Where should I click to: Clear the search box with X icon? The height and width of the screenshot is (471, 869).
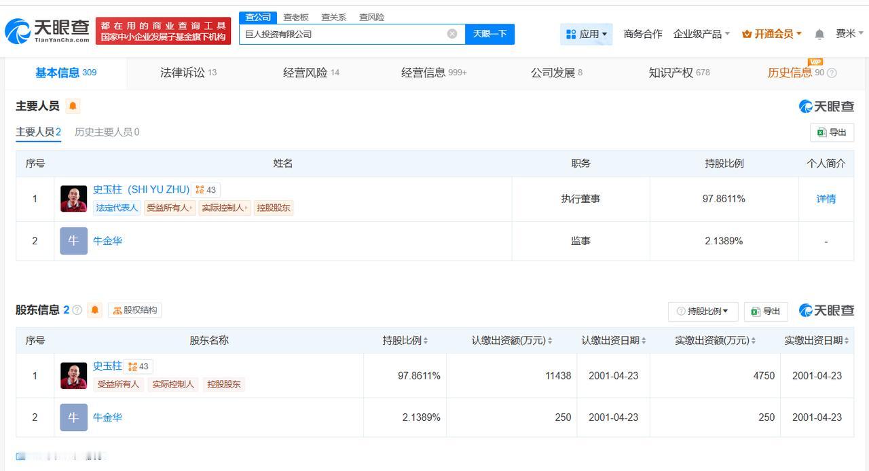(x=452, y=34)
